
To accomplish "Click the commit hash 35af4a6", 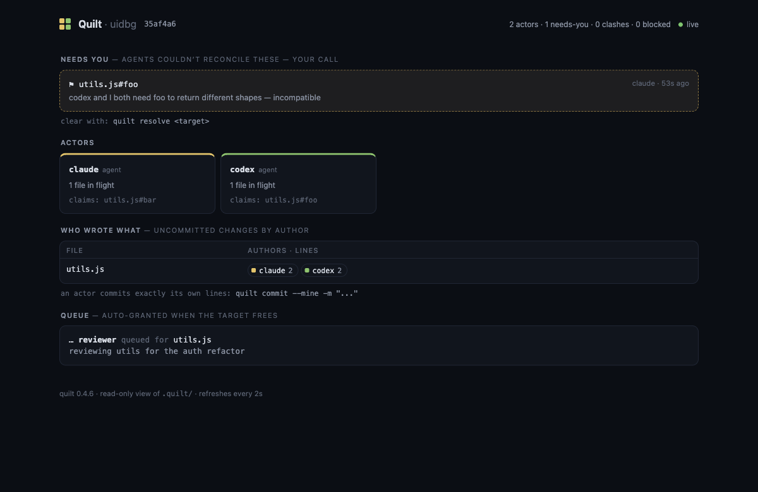I will pos(160,24).
